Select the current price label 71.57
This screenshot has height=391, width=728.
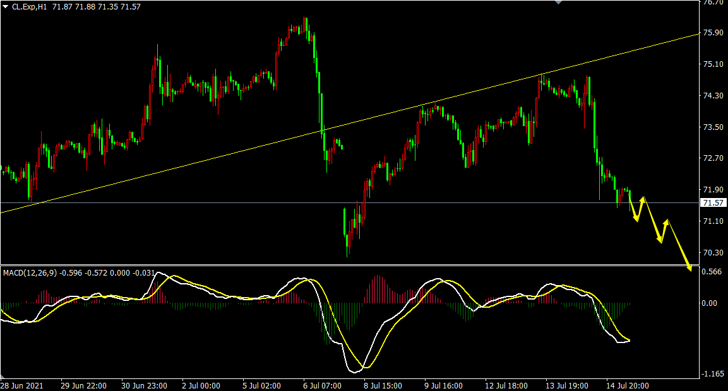point(713,203)
